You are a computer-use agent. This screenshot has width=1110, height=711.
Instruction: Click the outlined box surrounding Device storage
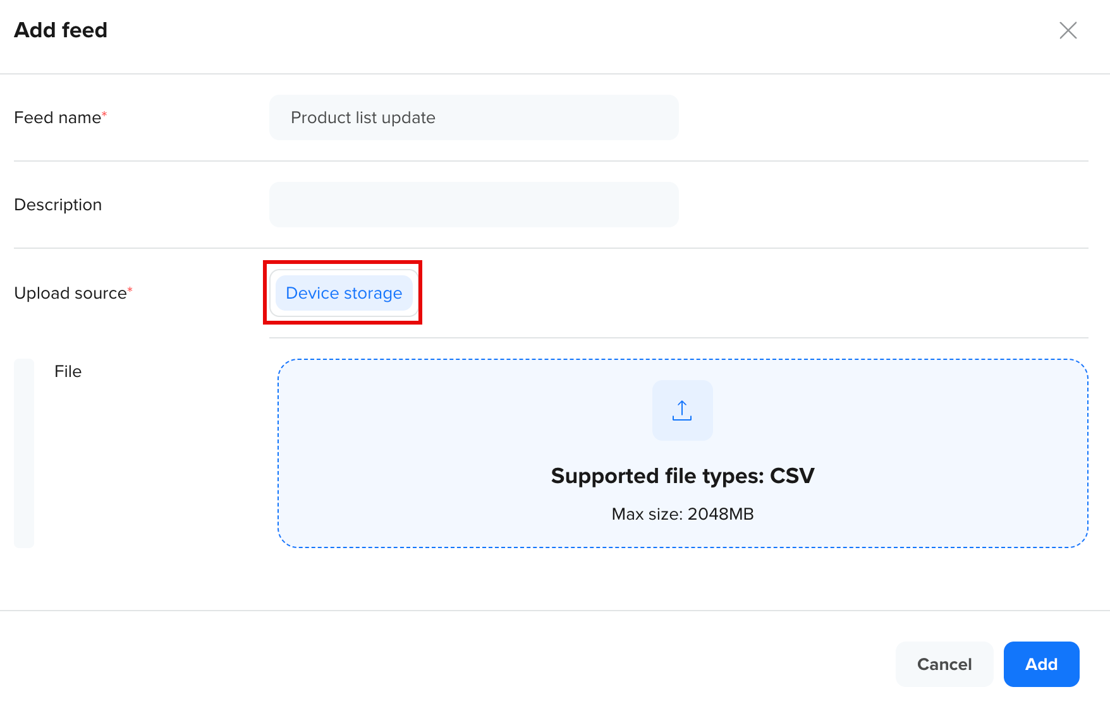coord(344,293)
